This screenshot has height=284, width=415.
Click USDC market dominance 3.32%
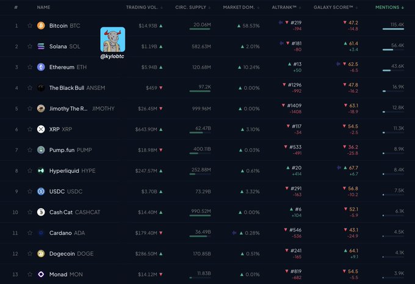click(x=252, y=192)
